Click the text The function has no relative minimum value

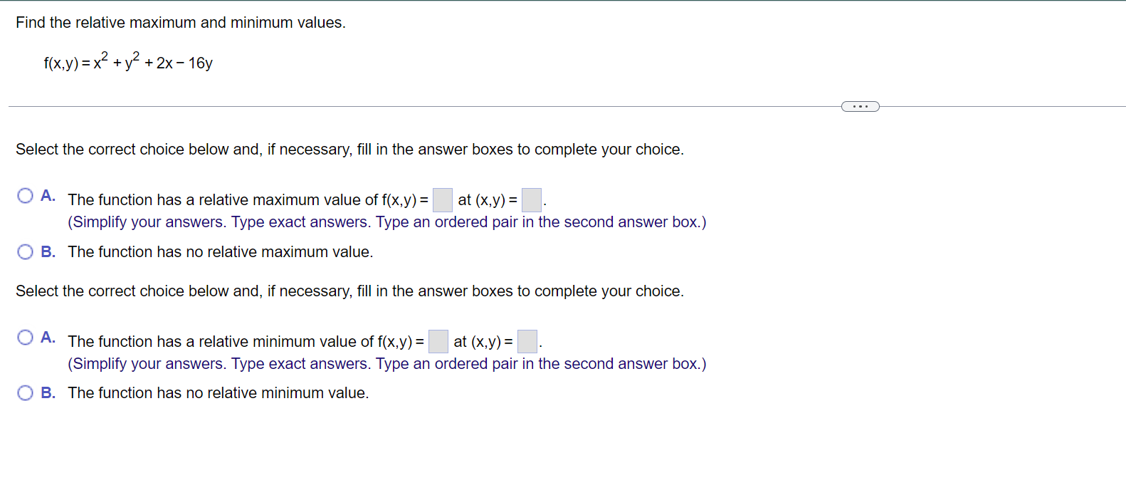click(x=219, y=392)
